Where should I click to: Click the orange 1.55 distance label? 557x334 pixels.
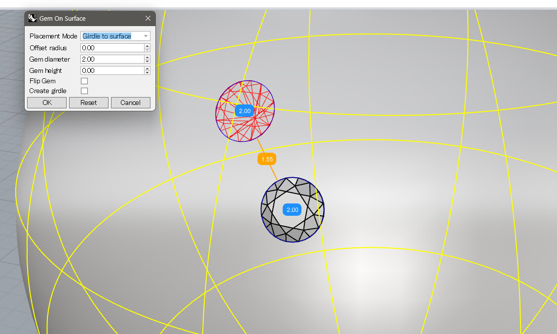tap(267, 159)
